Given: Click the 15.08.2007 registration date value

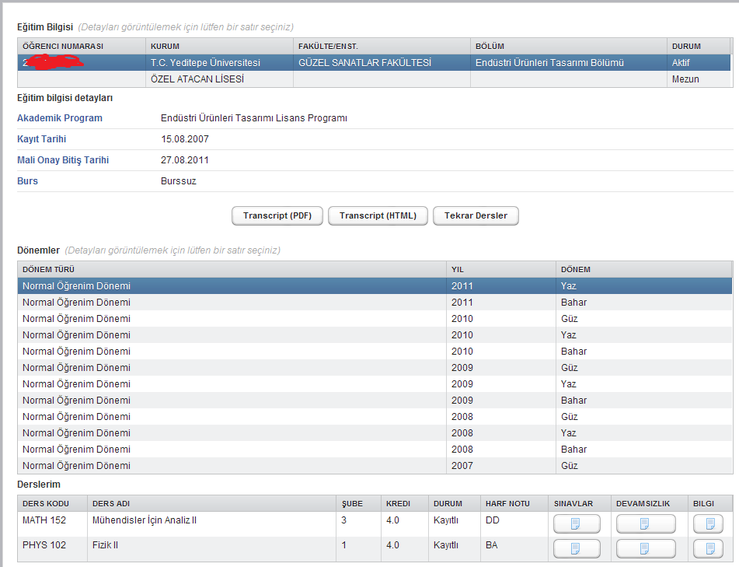Looking at the screenshot, I should tap(185, 138).
